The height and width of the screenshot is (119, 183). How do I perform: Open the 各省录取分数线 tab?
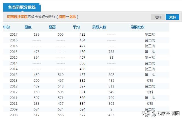22,7
